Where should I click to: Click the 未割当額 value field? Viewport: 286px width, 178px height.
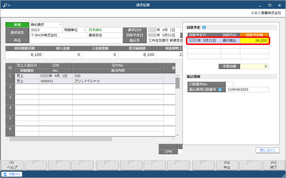[254, 67]
